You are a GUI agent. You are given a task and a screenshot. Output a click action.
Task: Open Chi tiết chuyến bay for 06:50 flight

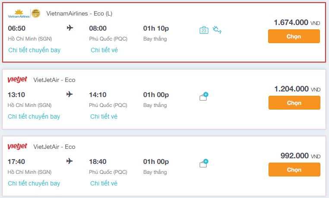(x=35, y=50)
